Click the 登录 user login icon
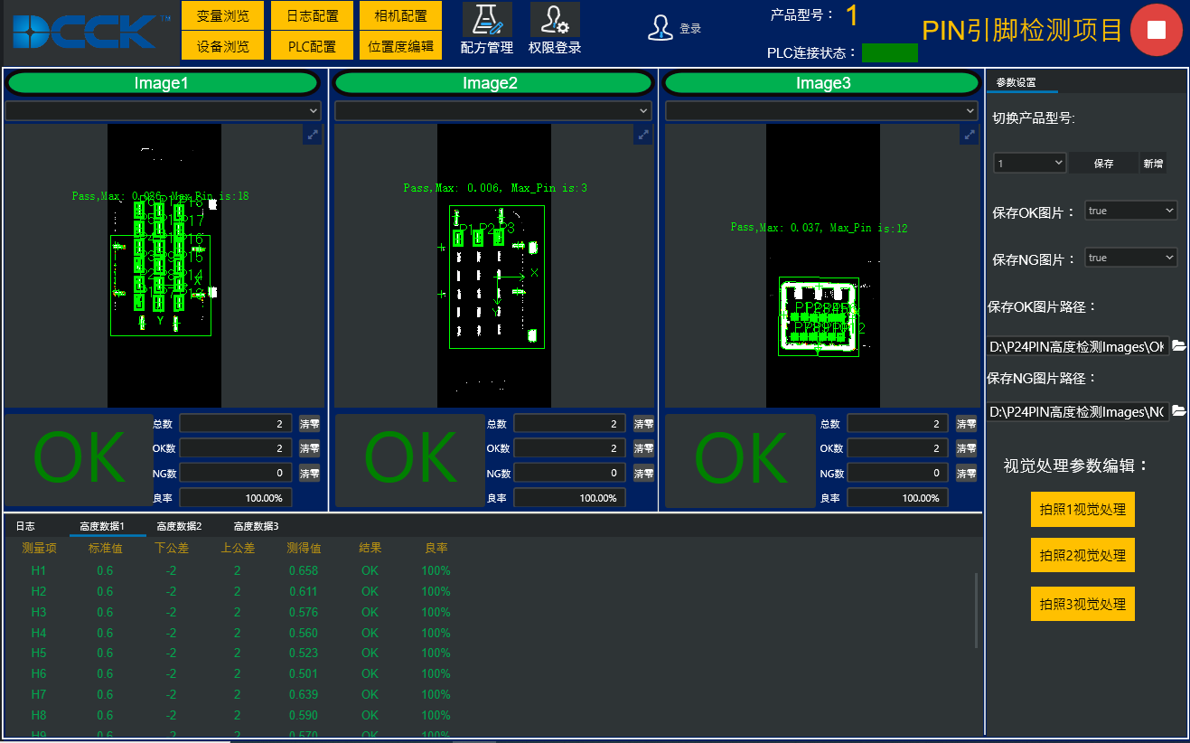This screenshot has width=1190, height=743. pos(661,28)
